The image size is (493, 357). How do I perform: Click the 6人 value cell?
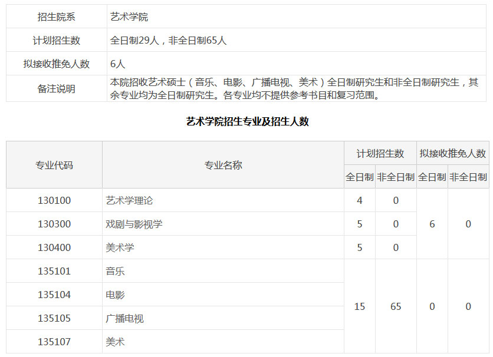[x=118, y=64]
